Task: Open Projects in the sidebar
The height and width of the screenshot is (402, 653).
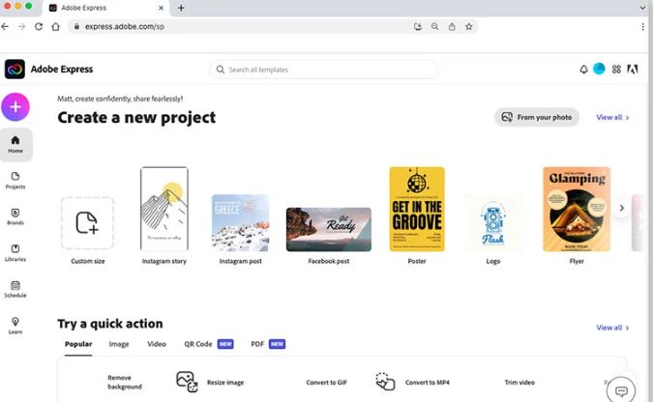Action: (x=15, y=181)
